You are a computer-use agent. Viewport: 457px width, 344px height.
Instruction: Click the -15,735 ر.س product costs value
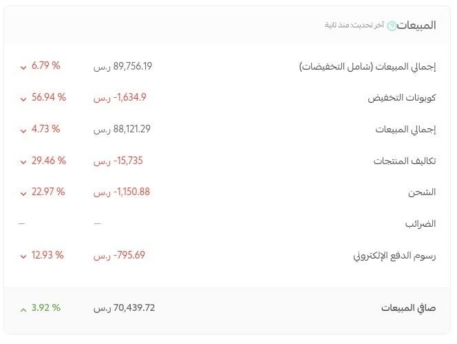click(118, 161)
